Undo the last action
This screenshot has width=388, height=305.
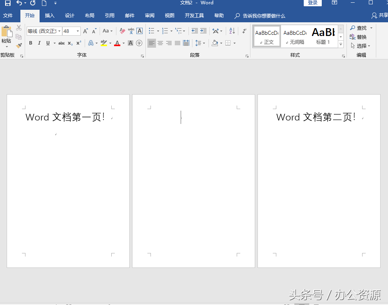click(19, 3)
